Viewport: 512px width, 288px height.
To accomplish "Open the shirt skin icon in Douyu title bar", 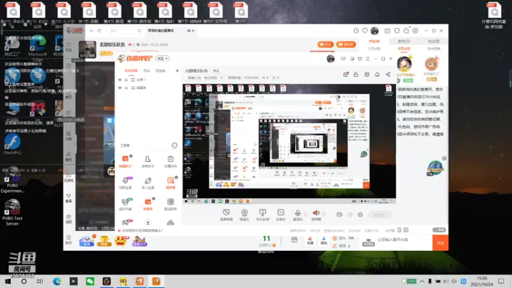I will coord(397,31).
